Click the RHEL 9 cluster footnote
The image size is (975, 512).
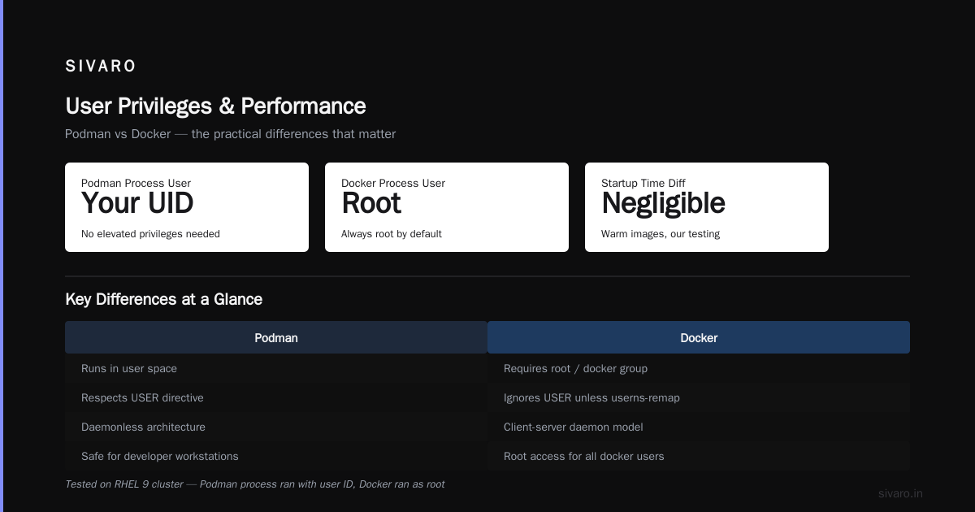pos(254,484)
